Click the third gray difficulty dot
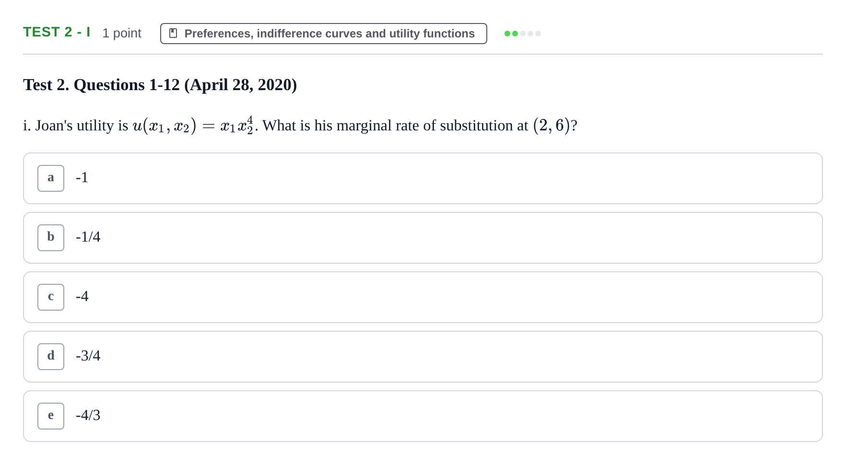The image size is (846, 465). pos(523,34)
